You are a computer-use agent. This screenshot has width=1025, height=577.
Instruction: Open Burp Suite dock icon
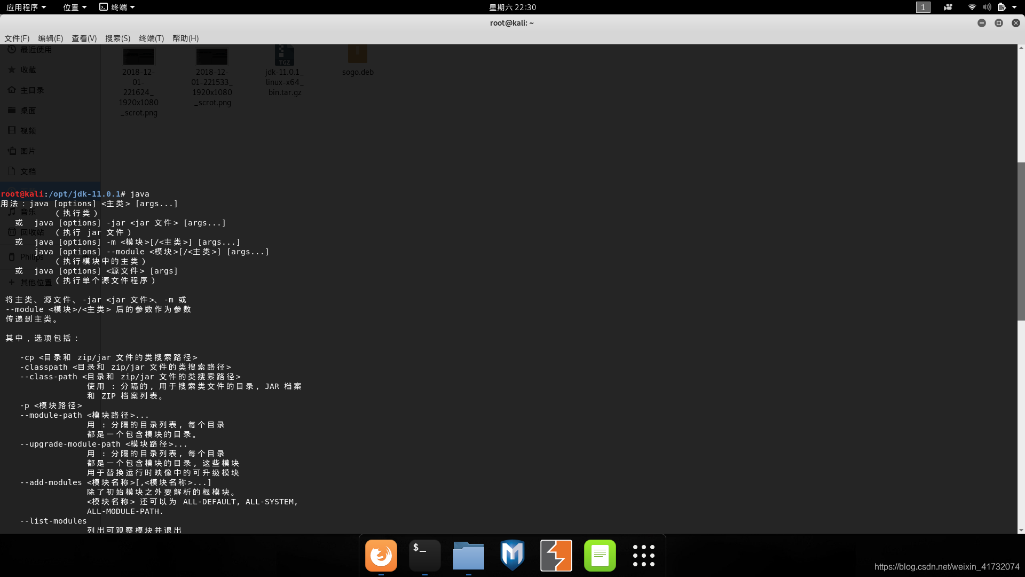coord(556,556)
